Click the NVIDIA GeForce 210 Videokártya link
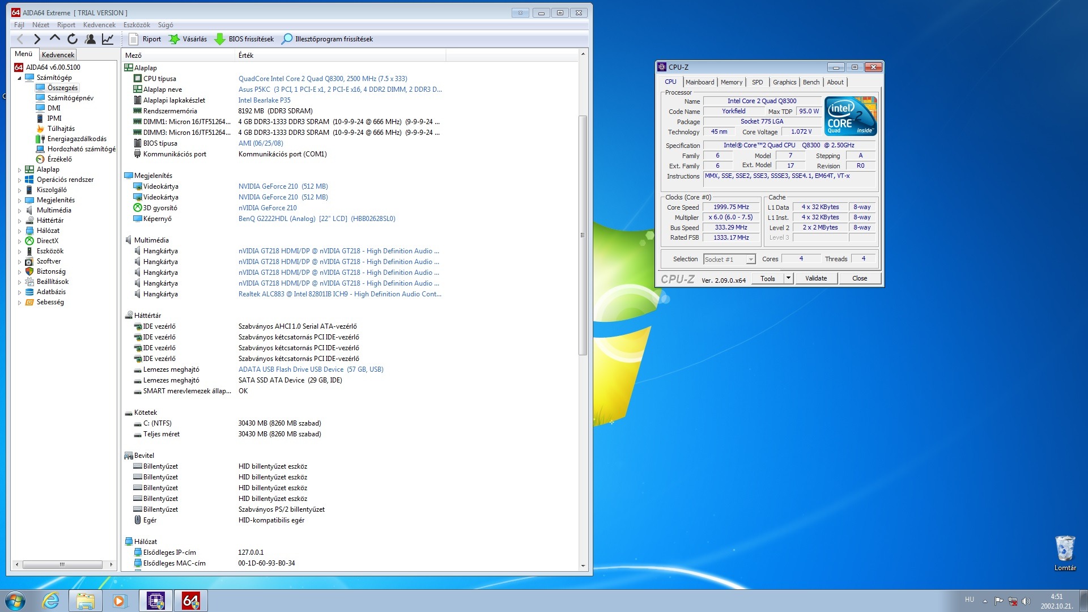 pyautogui.click(x=283, y=186)
